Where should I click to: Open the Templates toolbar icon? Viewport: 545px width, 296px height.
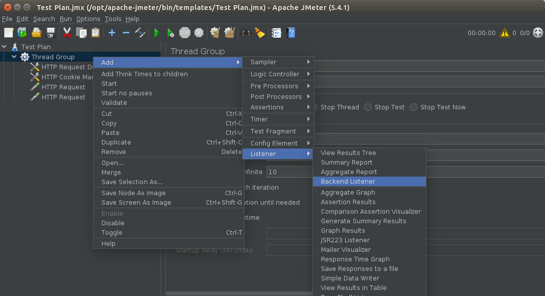22,33
